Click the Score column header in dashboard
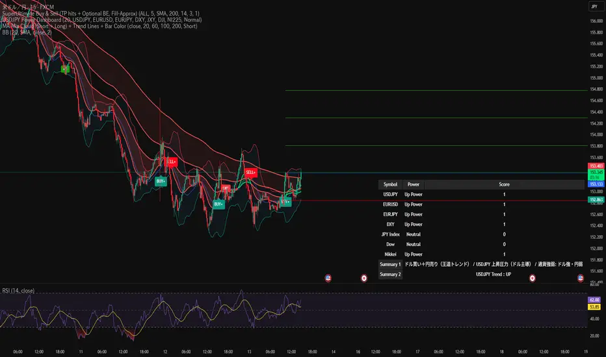The height and width of the screenshot is (357, 606). click(505, 184)
